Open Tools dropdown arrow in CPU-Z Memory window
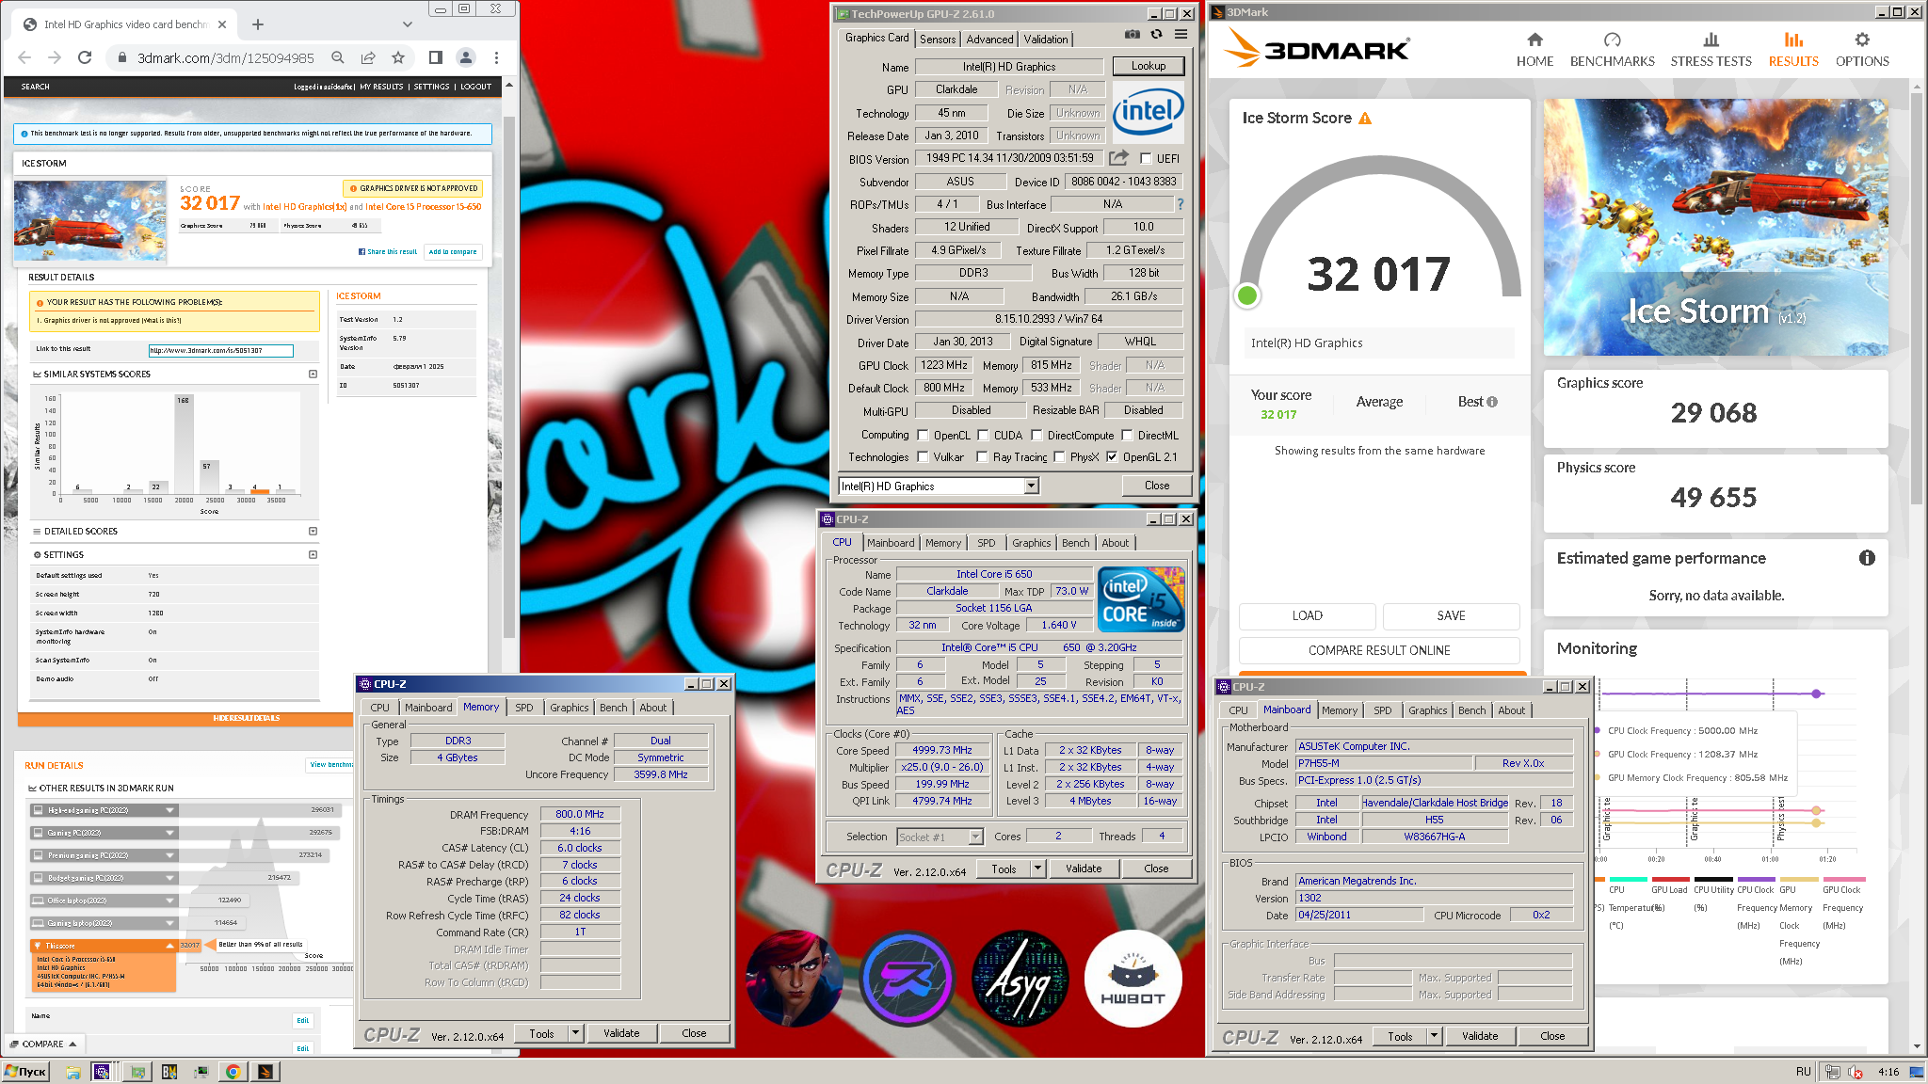This screenshot has width=1928, height=1084. [575, 1033]
